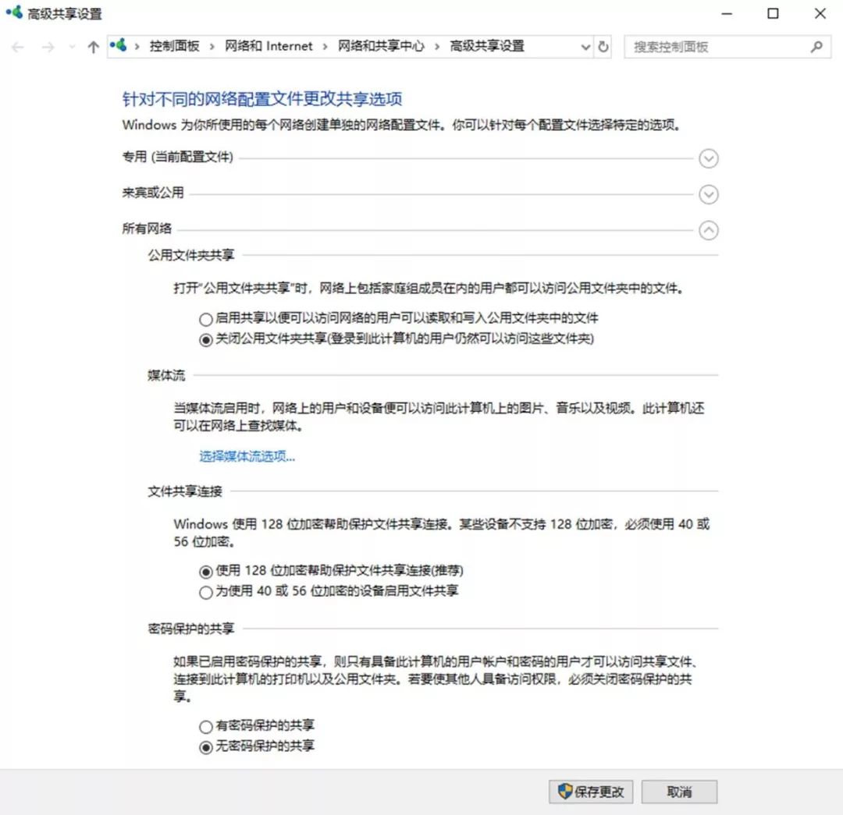Click the forward navigation arrow
843x815 pixels.
[x=47, y=47]
